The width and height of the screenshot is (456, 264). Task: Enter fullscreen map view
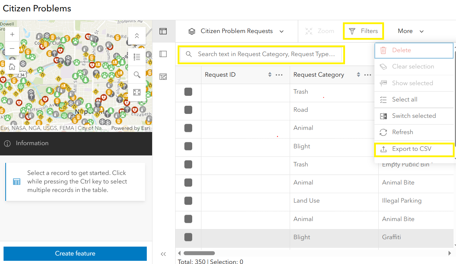tap(137, 92)
